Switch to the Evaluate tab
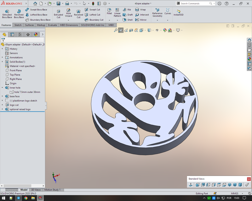This screenshot has width=252, height=201. (x=52, y=25)
